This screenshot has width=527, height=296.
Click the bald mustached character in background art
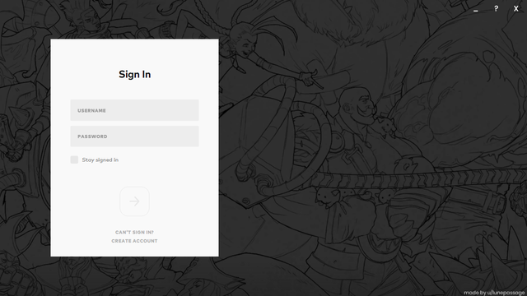coord(360,106)
